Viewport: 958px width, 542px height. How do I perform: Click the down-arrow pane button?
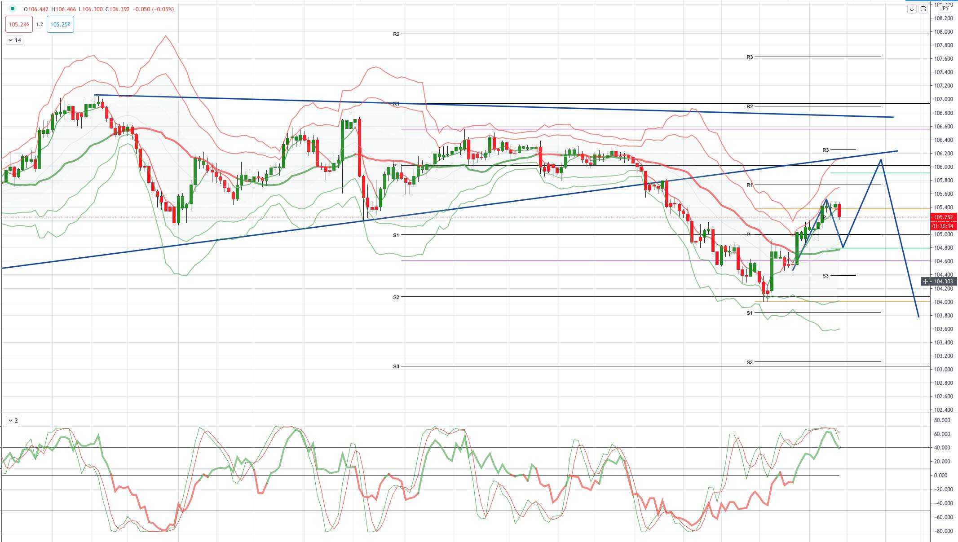912,9
